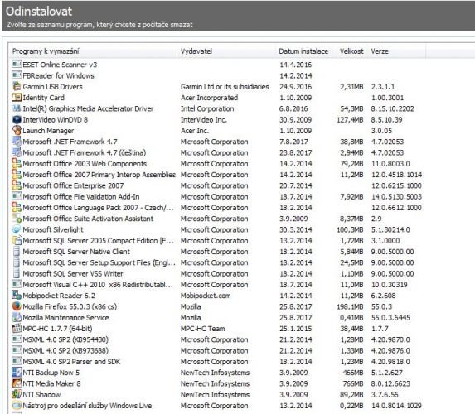Click the Garmin USB Drivers icon
The image size is (475, 414).
coord(17,87)
